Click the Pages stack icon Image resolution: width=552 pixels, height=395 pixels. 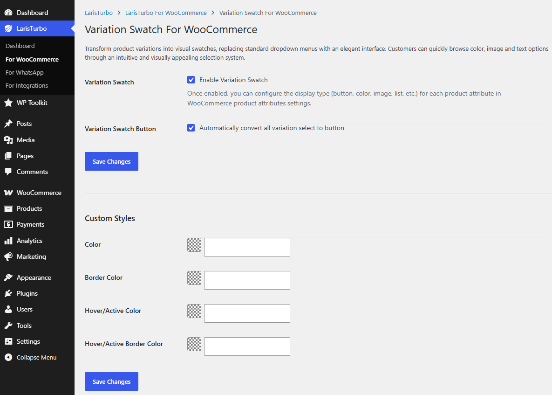(8, 156)
